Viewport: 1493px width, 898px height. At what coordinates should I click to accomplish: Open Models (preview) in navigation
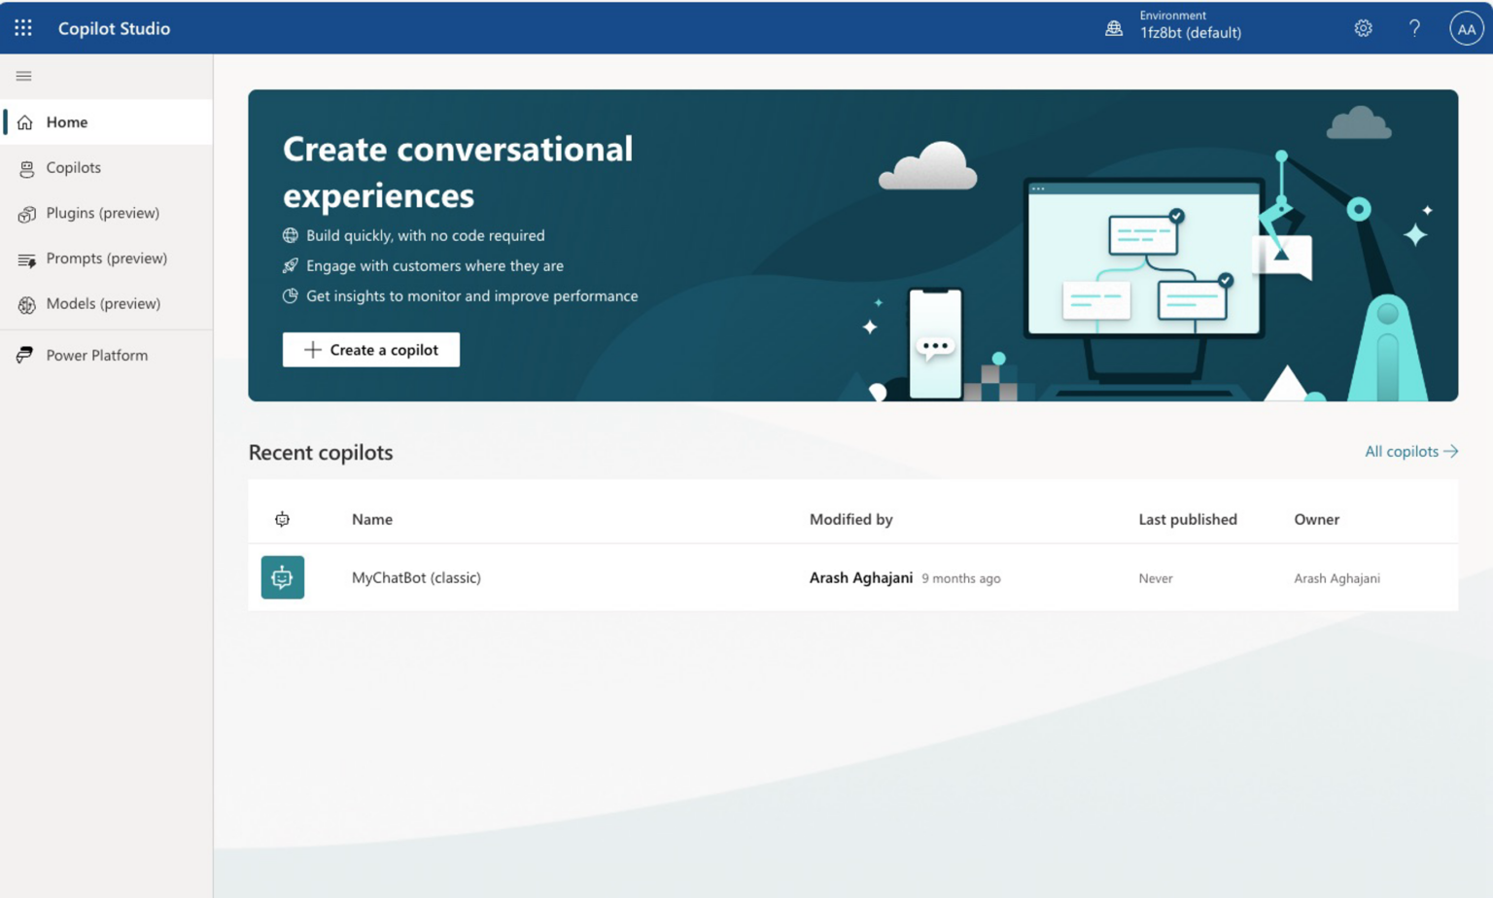click(x=103, y=303)
